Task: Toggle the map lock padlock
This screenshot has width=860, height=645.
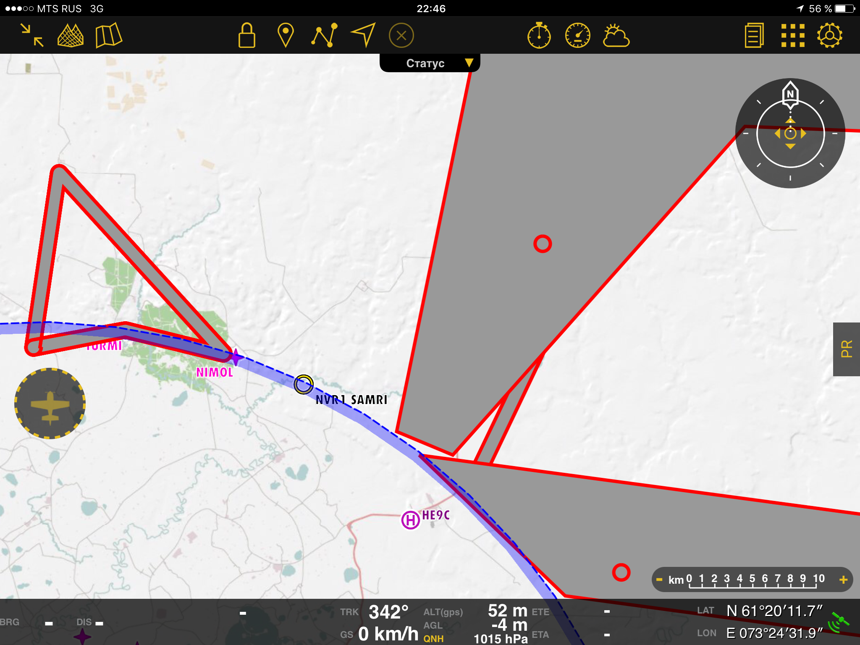Action: (x=246, y=35)
